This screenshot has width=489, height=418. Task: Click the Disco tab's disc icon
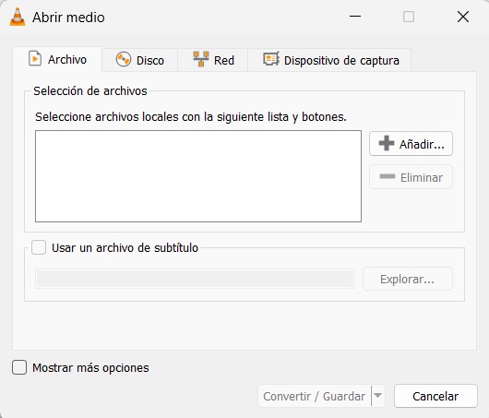point(124,59)
